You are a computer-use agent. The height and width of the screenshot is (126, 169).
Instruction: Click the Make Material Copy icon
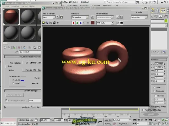click(x=24, y=48)
